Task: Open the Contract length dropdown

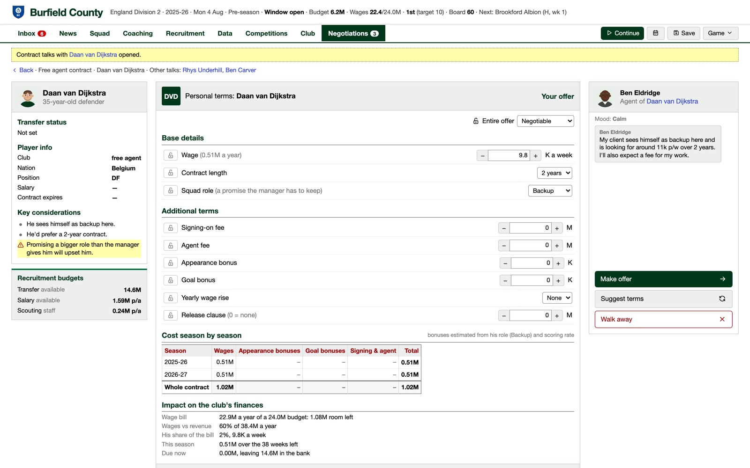Action: tap(555, 173)
